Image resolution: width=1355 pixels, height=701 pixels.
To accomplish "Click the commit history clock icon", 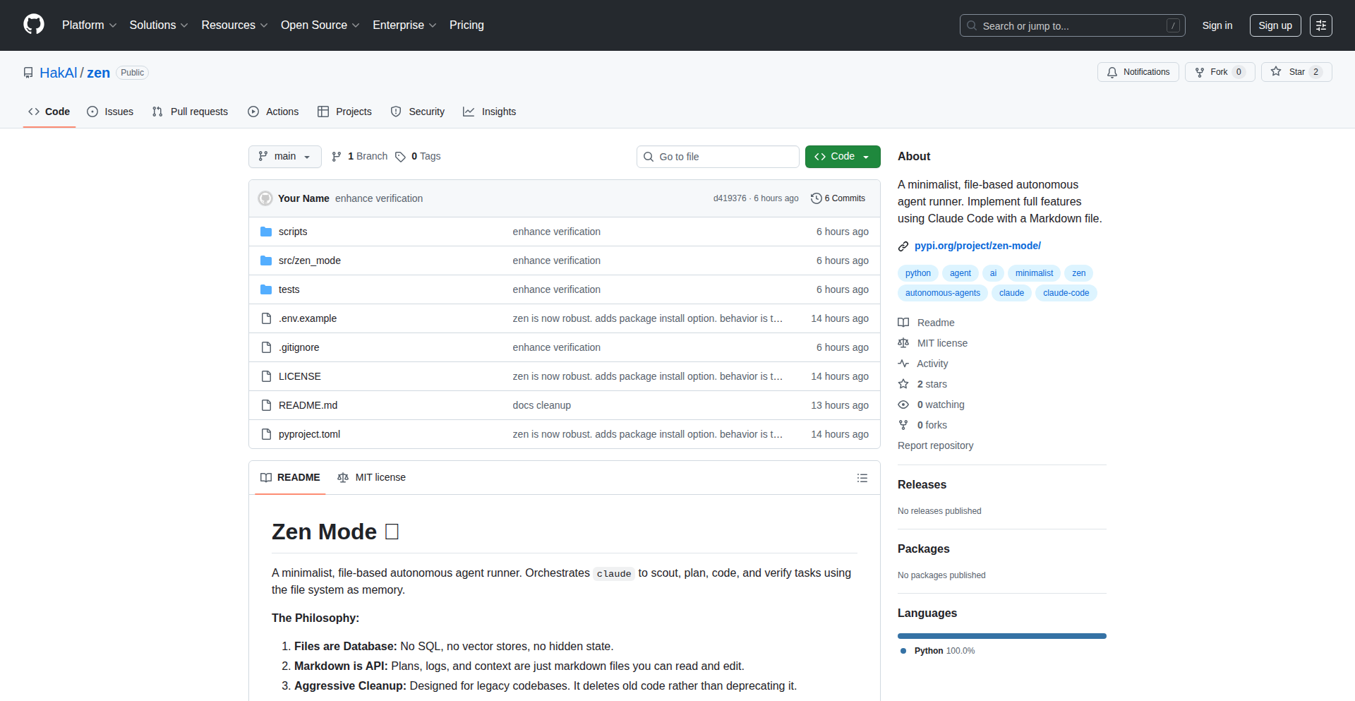I will tap(817, 198).
